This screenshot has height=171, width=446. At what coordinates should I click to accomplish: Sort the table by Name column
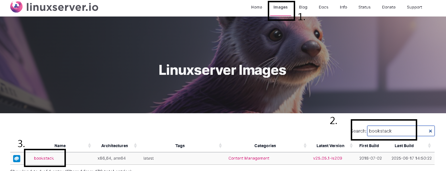tap(60, 146)
